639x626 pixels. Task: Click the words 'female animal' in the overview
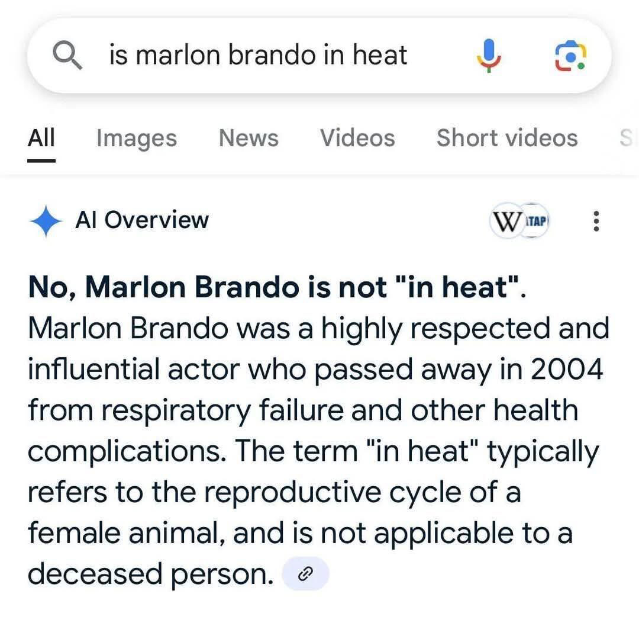[127, 534]
